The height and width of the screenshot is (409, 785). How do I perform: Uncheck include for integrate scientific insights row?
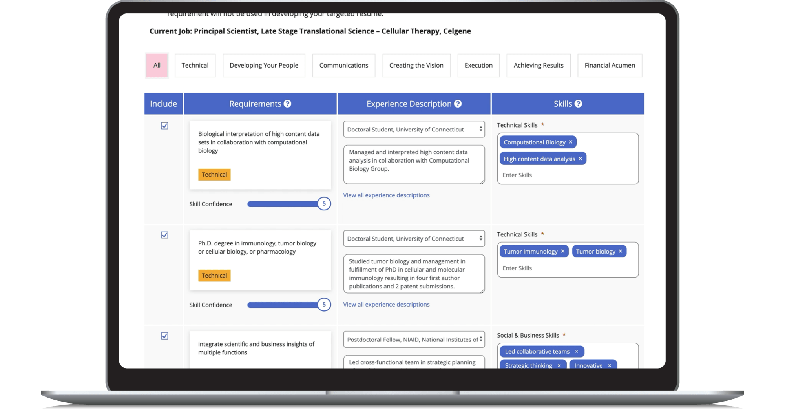click(x=164, y=336)
